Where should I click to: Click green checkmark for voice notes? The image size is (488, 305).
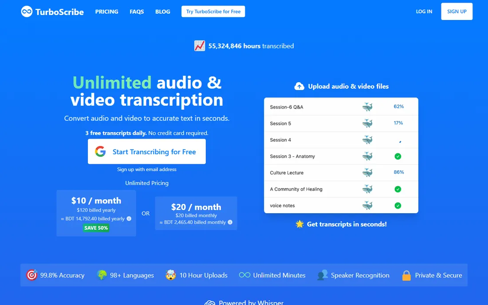pyautogui.click(x=398, y=206)
